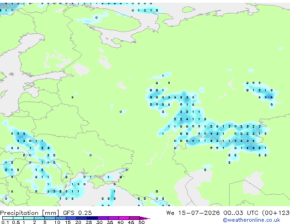The width and height of the screenshot is (290, 224).
Task: Pick the 15–20 mm legend swatch
Action: click(71, 218)
